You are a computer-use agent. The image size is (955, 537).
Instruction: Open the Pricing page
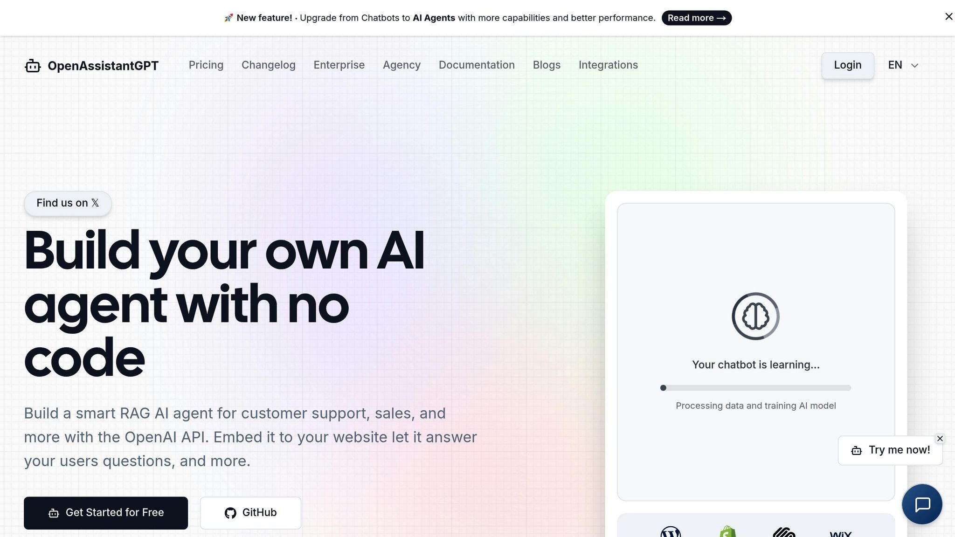tap(206, 65)
